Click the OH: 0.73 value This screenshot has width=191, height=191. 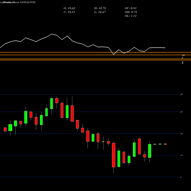point(131,12)
